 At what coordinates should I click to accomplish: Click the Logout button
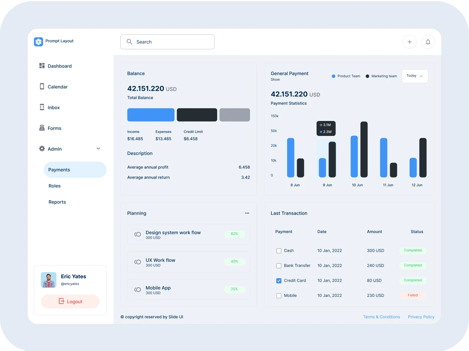[x=70, y=301]
